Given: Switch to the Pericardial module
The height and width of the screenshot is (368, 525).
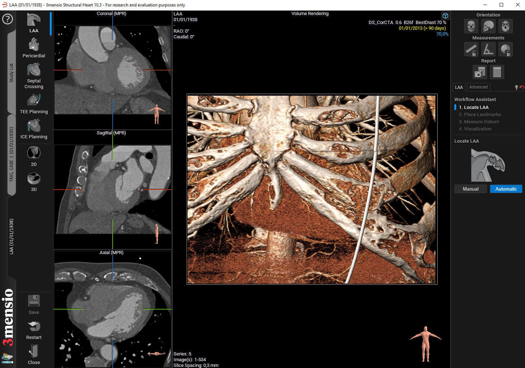Looking at the screenshot, I should pos(34,47).
